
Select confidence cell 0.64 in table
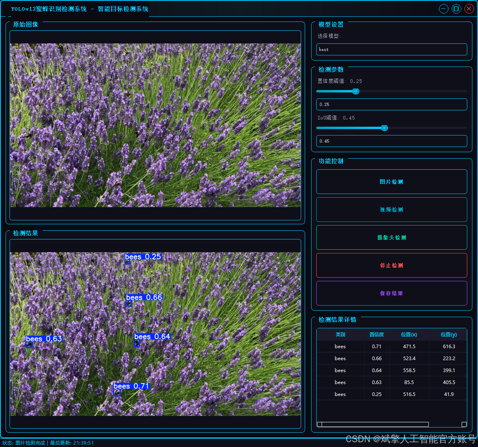coord(376,371)
